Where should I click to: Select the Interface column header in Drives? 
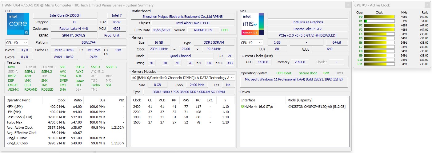pos(249,100)
